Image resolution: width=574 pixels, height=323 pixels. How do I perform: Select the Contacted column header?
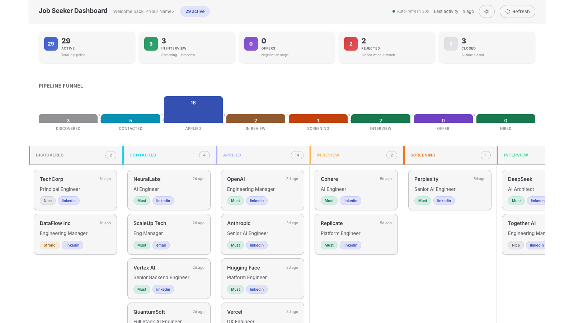pyautogui.click(x=169, y=155)
